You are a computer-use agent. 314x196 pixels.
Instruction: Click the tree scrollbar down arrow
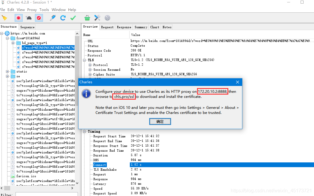pyautogui.click(x=77, y=183)
